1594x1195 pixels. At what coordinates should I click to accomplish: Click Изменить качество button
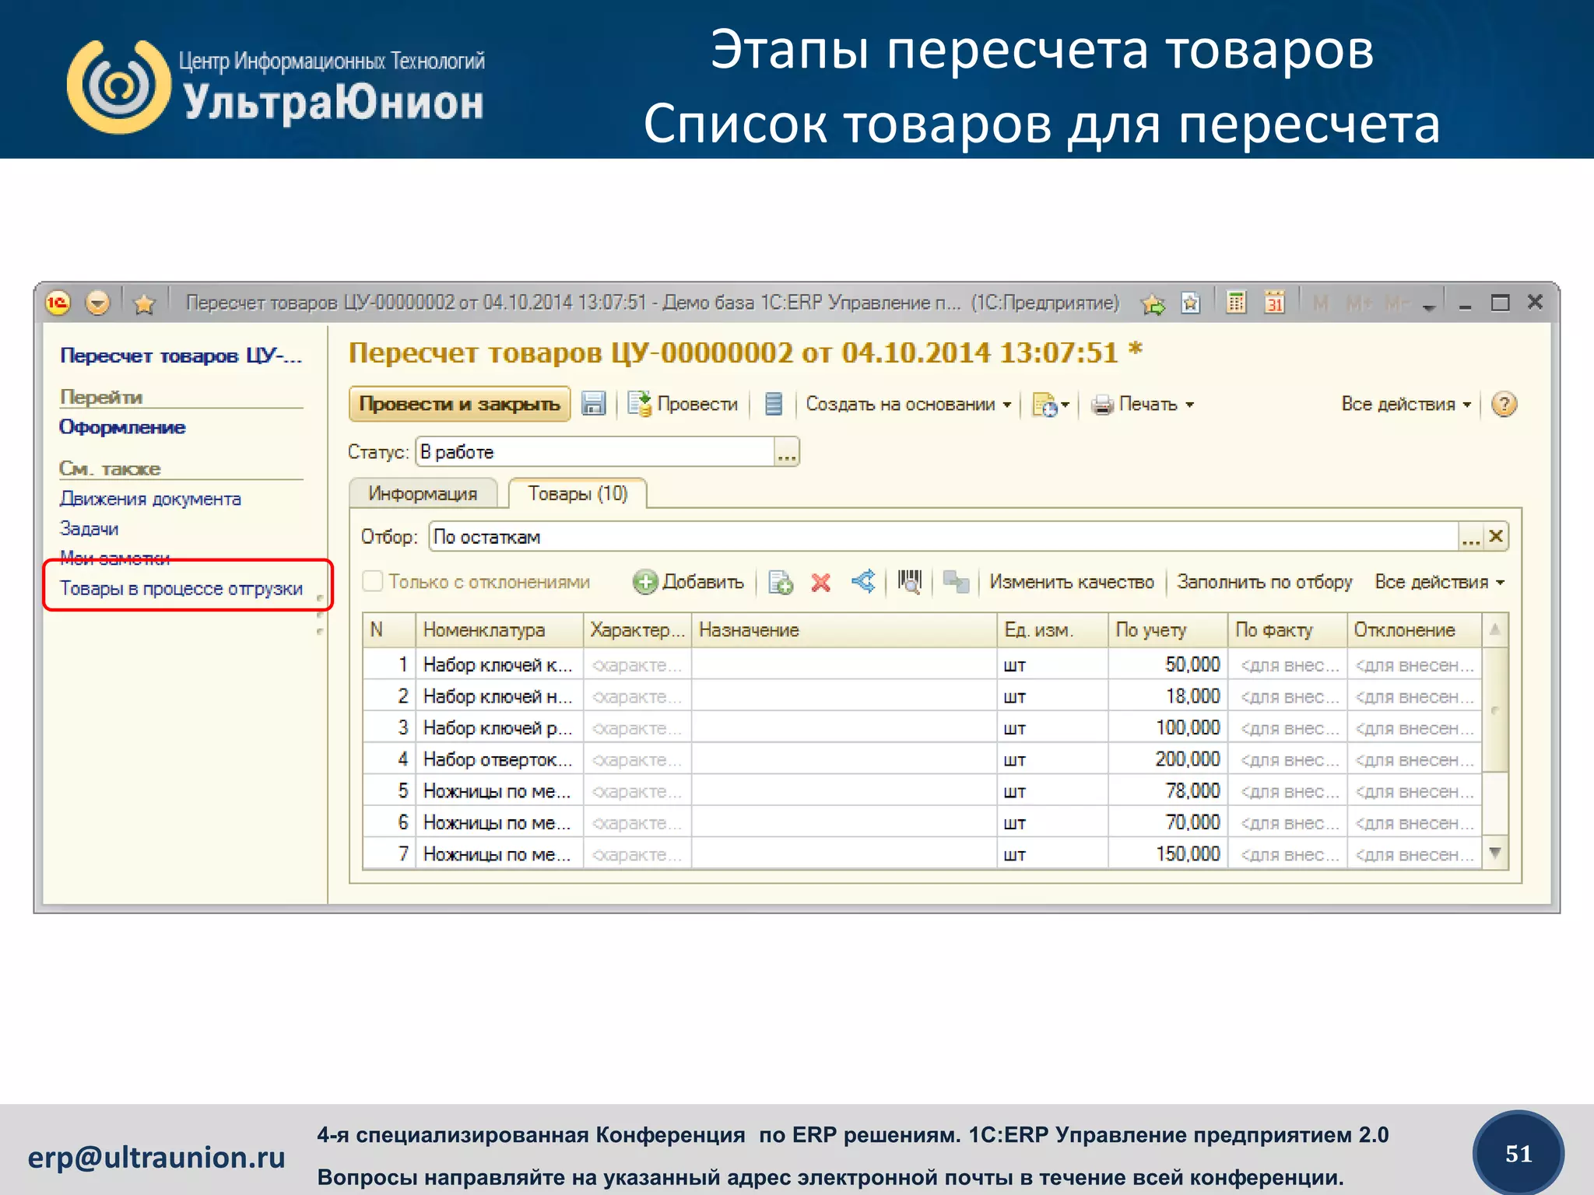[1072, 582]
